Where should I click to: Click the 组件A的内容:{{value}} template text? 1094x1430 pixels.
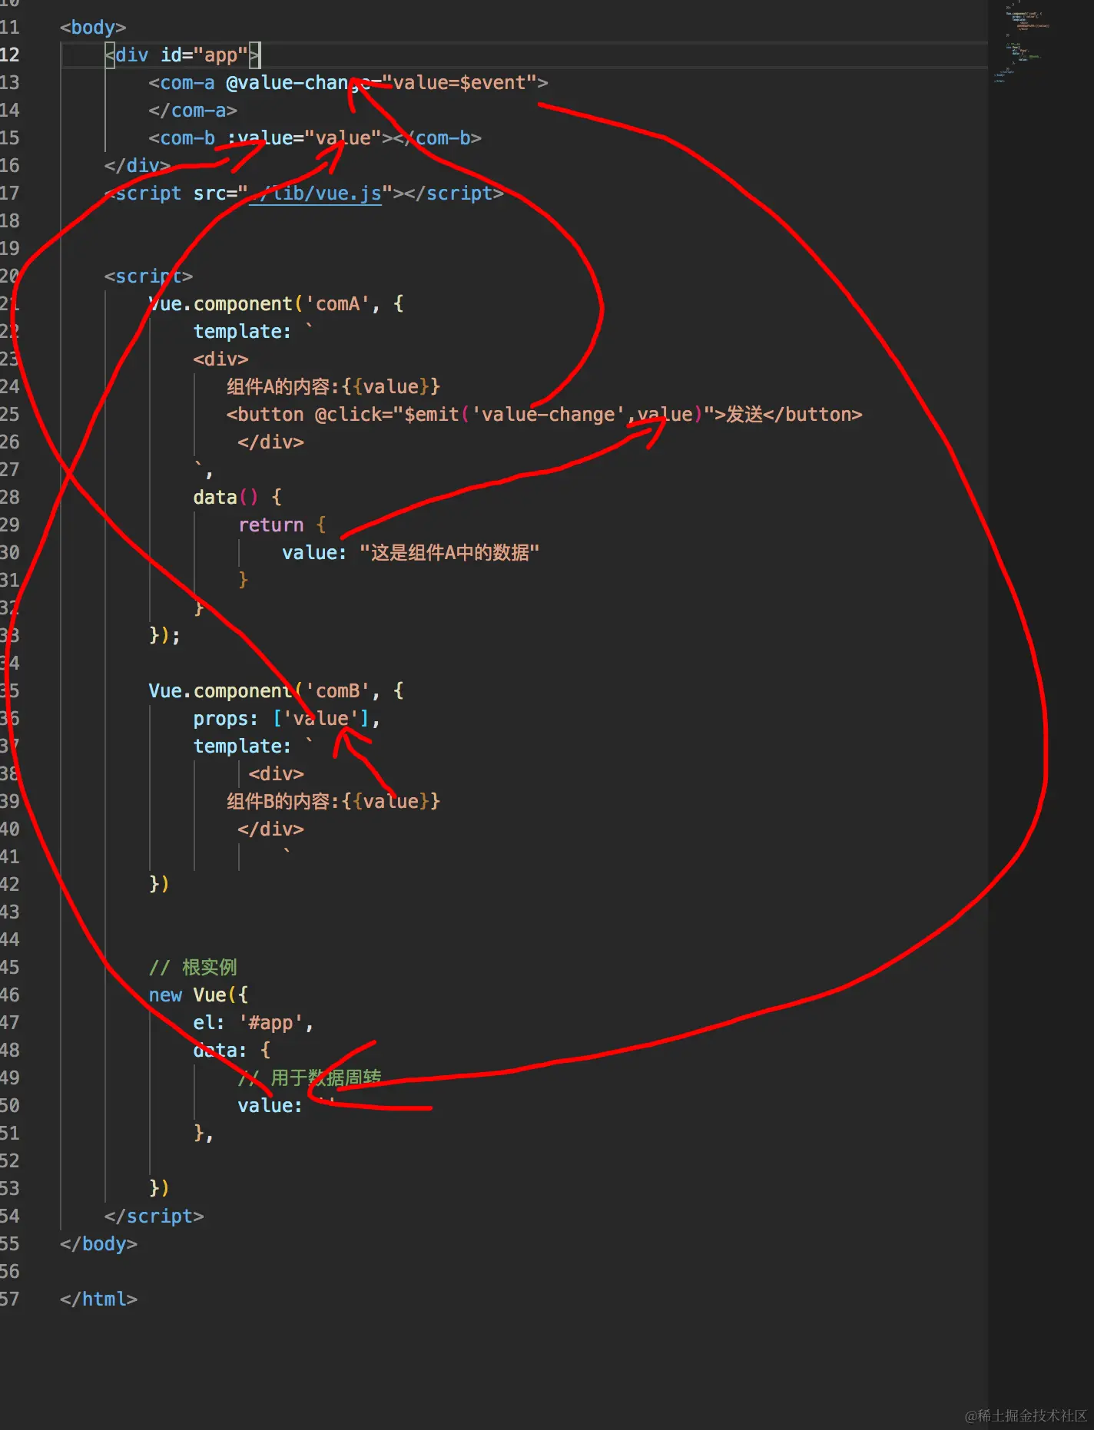tap(333, 387)
